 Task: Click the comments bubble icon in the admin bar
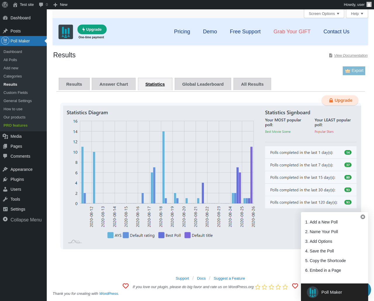[x=41, y=5]
